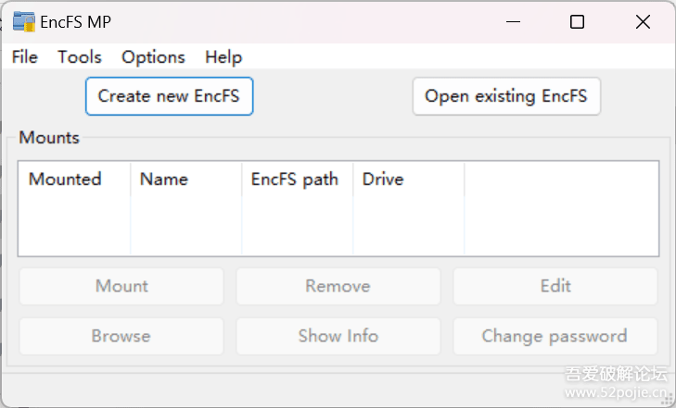
Task: Sort by the Name column header
Action: (x=164, y=179)
